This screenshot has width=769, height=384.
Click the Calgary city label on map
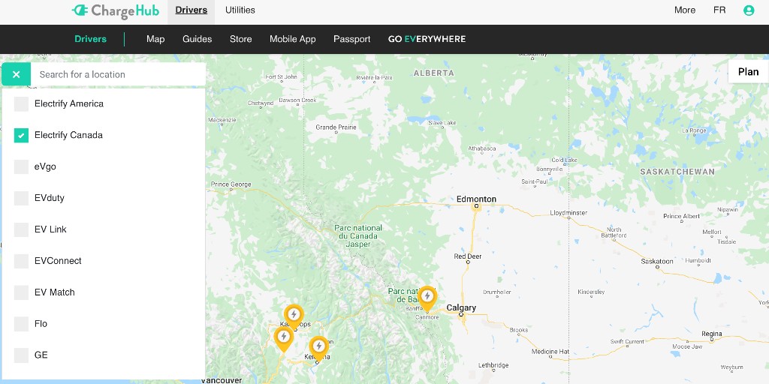tap(461, 307)
